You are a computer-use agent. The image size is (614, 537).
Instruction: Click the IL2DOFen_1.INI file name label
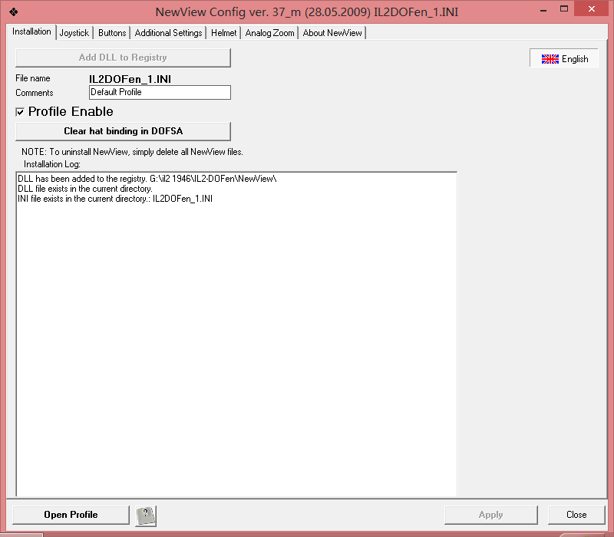(x=130, y=79)
